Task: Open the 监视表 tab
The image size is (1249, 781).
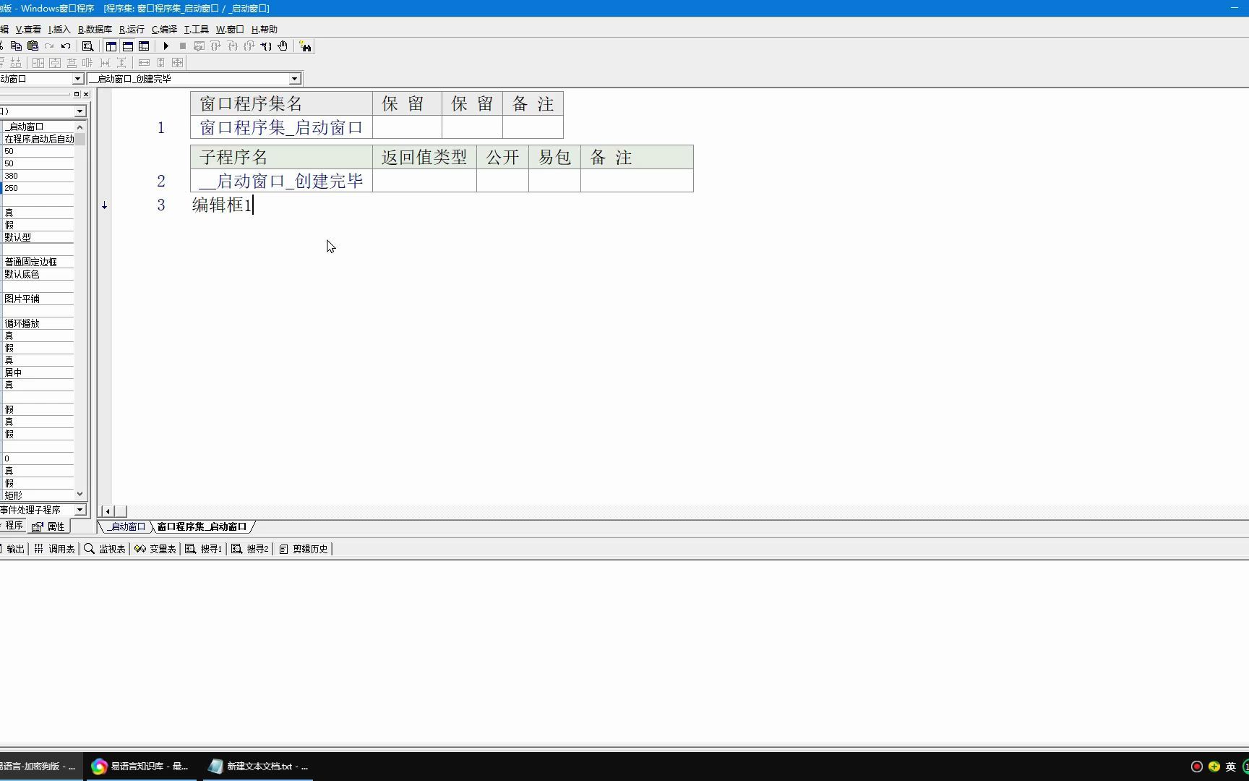Action: pyautogui.click(x=105, y=549)
